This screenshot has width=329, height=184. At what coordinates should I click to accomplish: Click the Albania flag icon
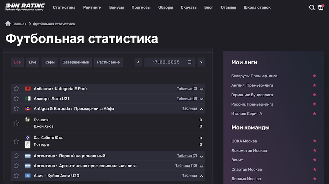coord(28,89)
